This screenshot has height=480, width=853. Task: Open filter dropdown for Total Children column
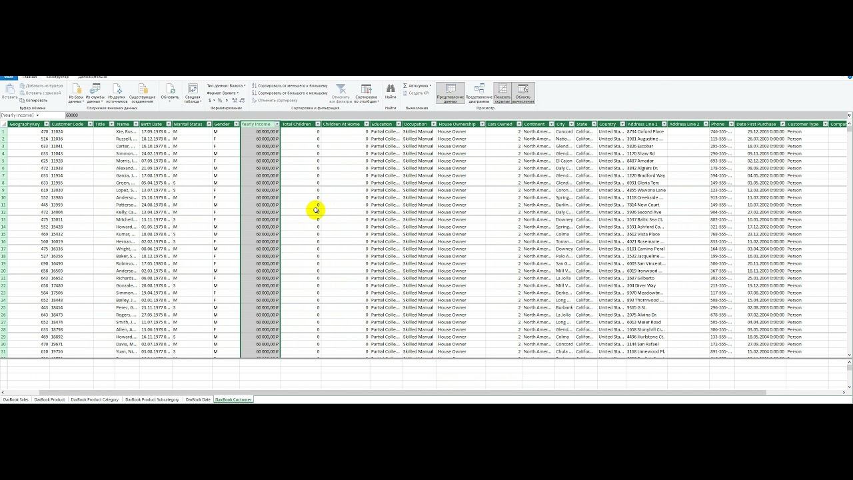coord(318,124)
